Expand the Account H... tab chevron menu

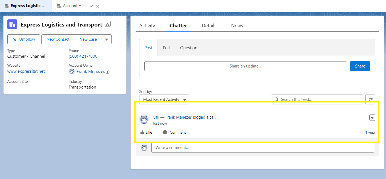[91, 6]
